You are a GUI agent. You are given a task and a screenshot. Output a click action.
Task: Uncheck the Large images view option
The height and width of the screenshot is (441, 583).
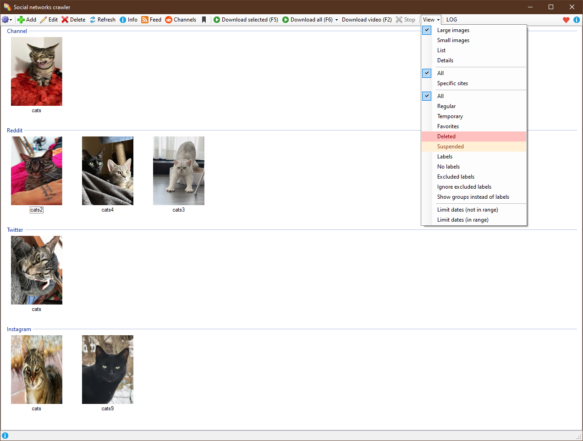pos(427,30)
